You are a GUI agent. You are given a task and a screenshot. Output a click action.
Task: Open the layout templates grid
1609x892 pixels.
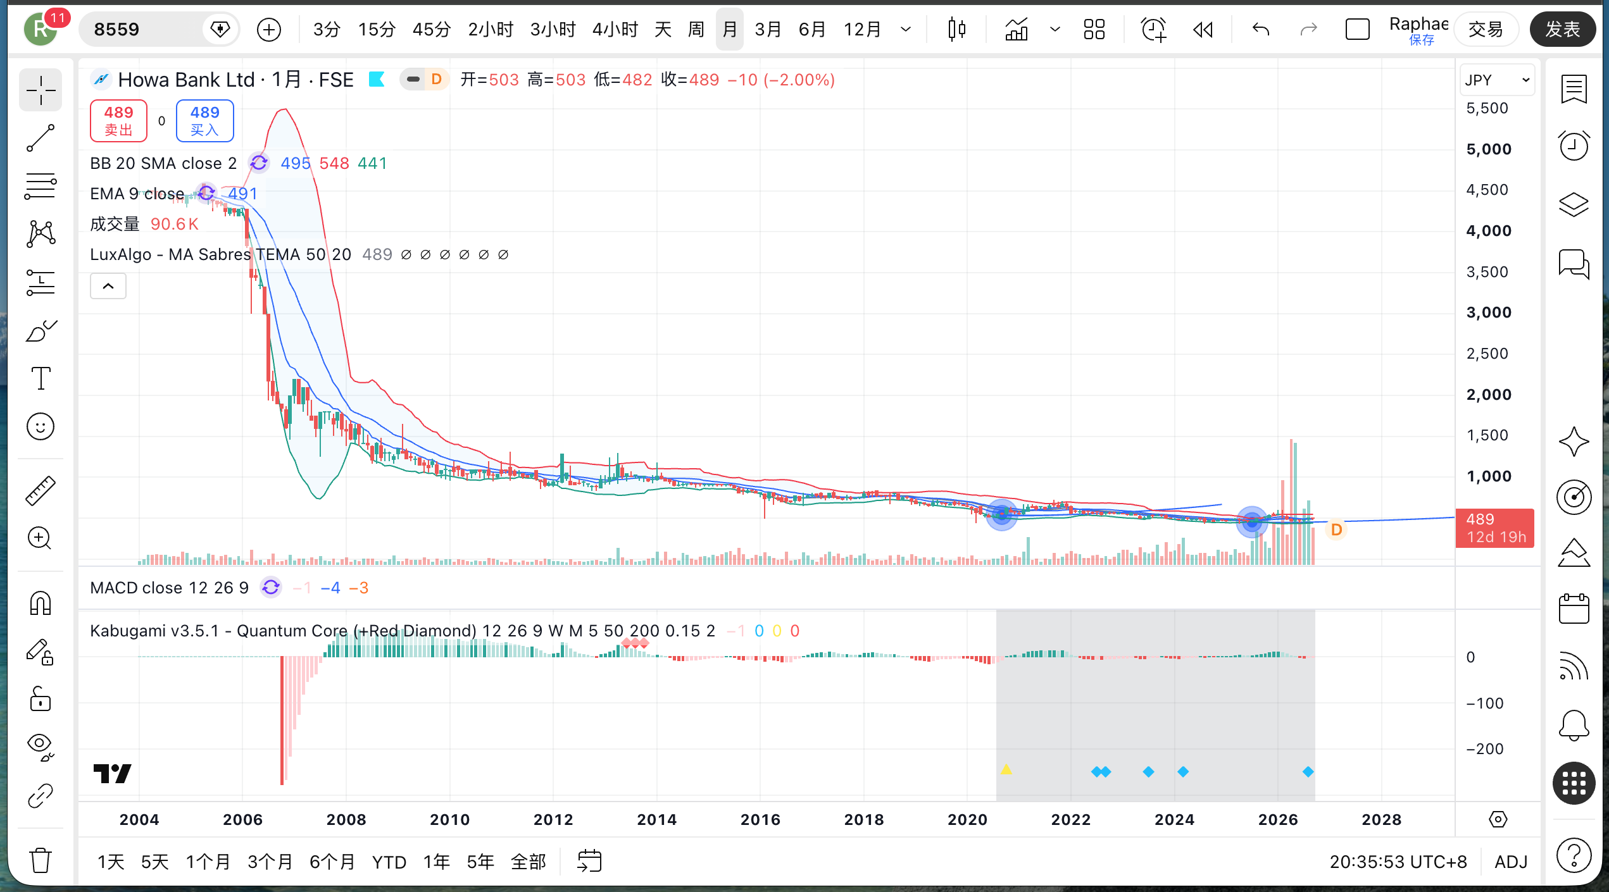(x=1094, y=29)
